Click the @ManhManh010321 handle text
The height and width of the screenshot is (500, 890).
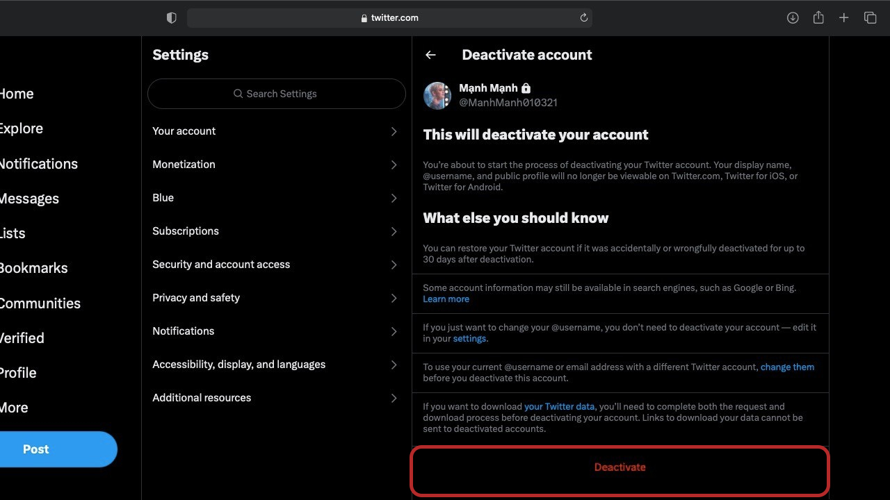pyautogui.click(x=508, y=103)
